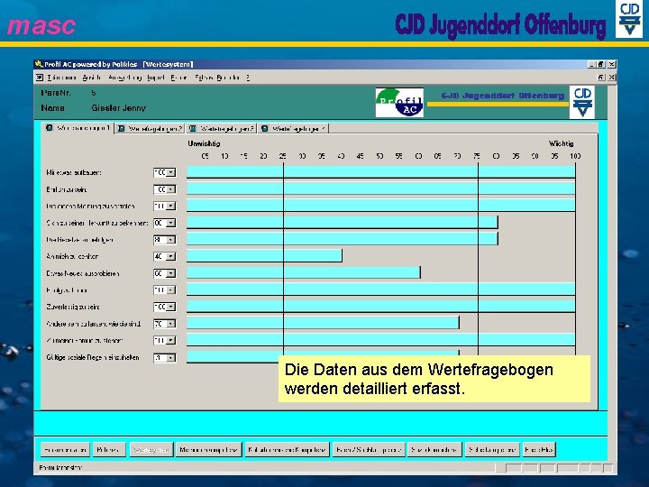Open dropdown for 'Mir etwas aufbauen'

[x=171, y=172]
